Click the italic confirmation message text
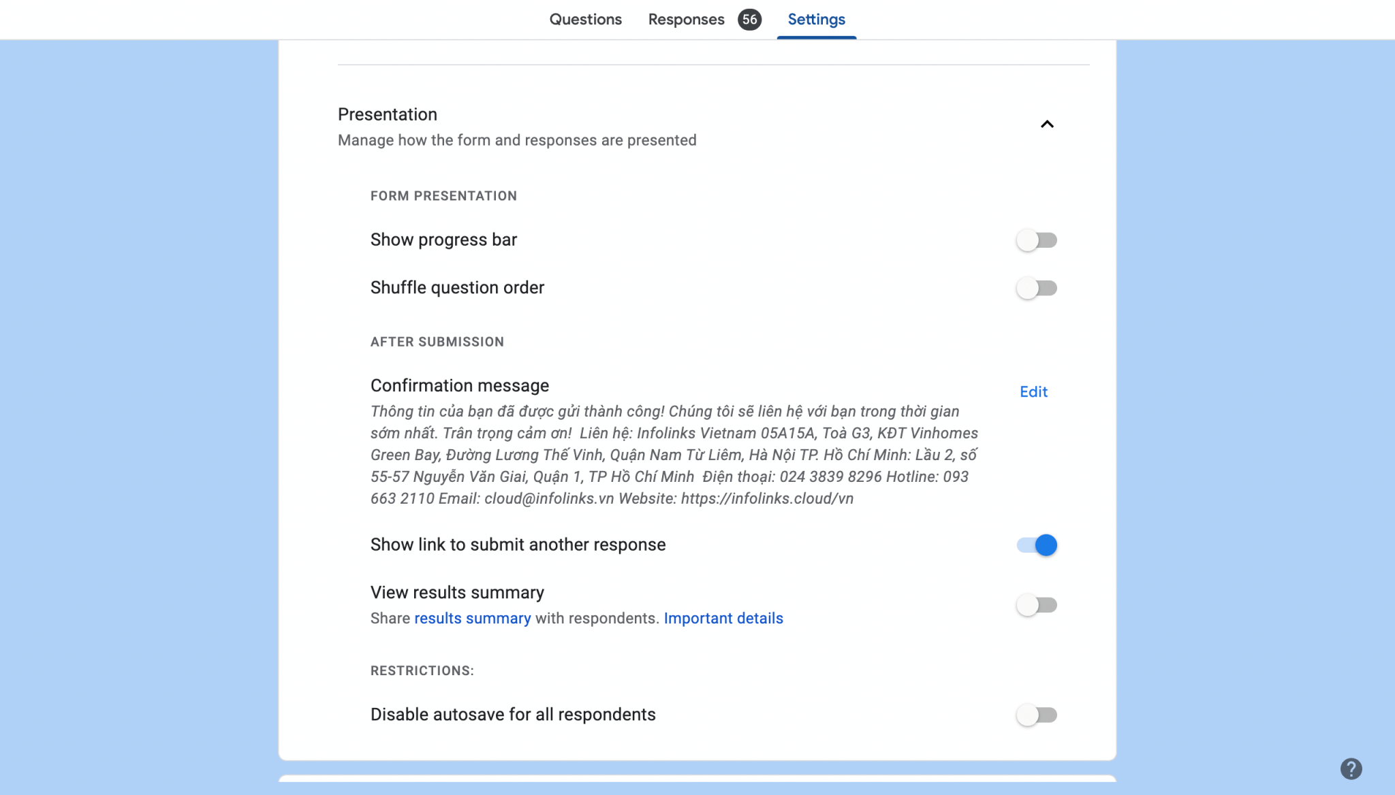This screenshot has height=795, width=1395. pyautogui.click(x=673, y=454)
